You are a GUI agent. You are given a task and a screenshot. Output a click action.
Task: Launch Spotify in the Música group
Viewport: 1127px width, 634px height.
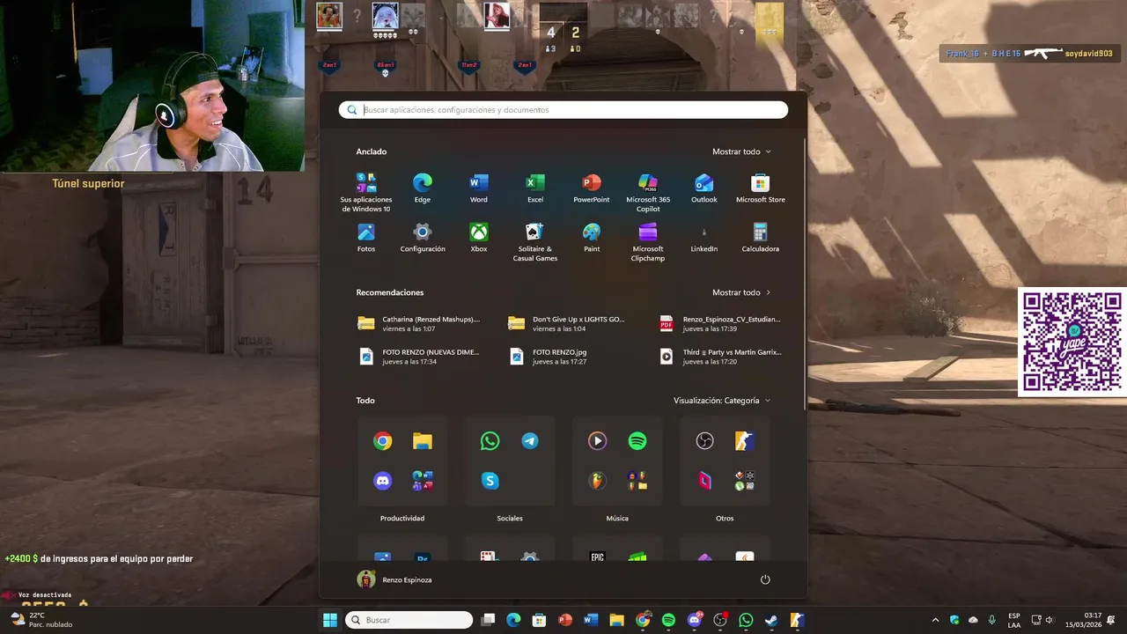637,441
